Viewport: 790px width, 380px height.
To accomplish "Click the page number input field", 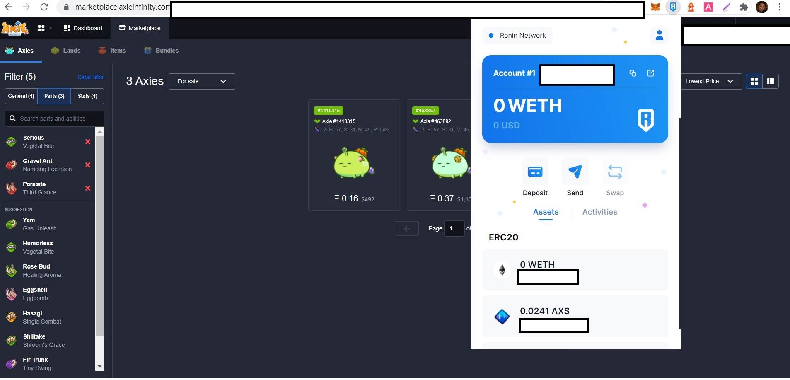I will pyautogui.click(x=454, y=228).
